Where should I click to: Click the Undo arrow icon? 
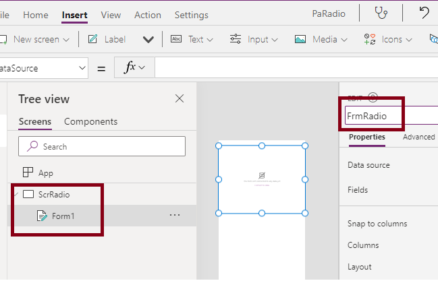pyautogui.click(x=424, y=13)
